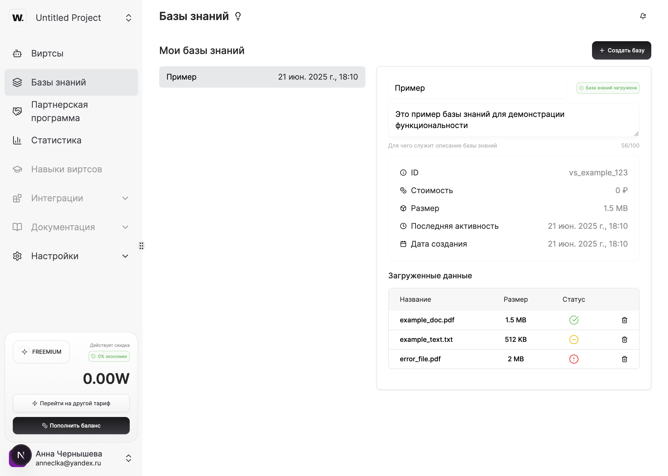The width and height of the screenshot is (668, 476).
Task: Click the Пополнить баланс button
Action: pos(71,426)
